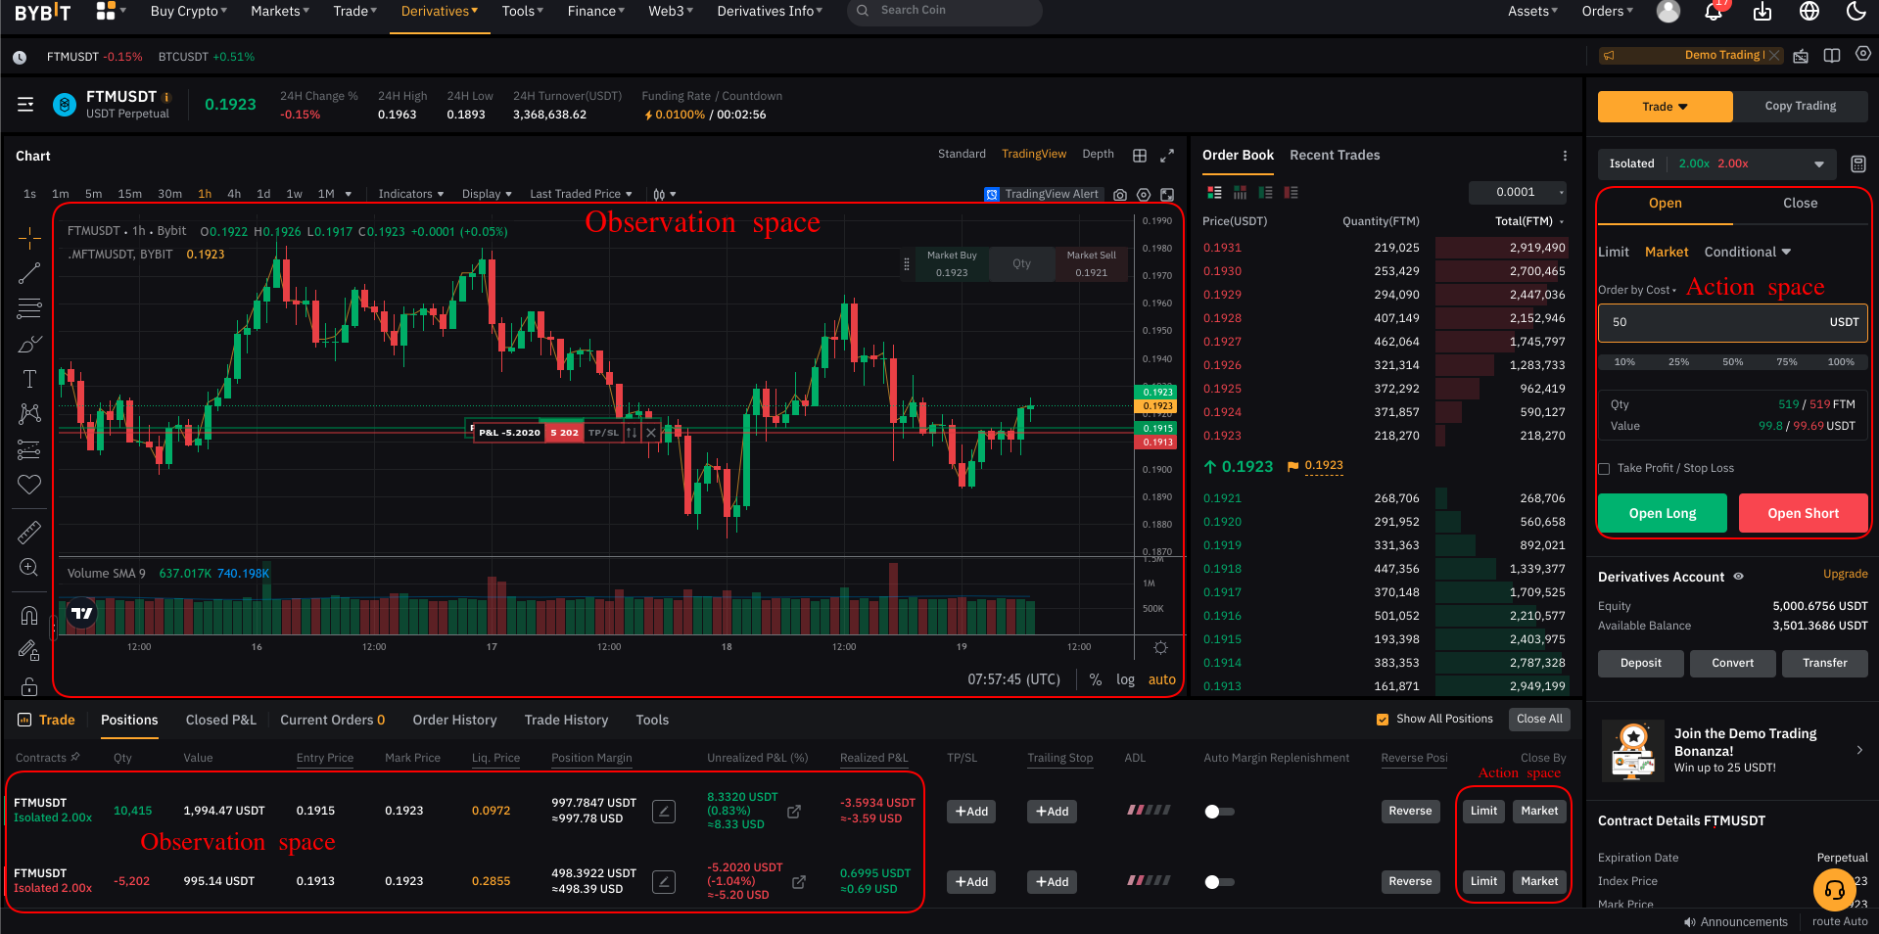Click the download app icon in header
The width and height of the screenshot is (1879, 934).
click(x=1762, y=11)
